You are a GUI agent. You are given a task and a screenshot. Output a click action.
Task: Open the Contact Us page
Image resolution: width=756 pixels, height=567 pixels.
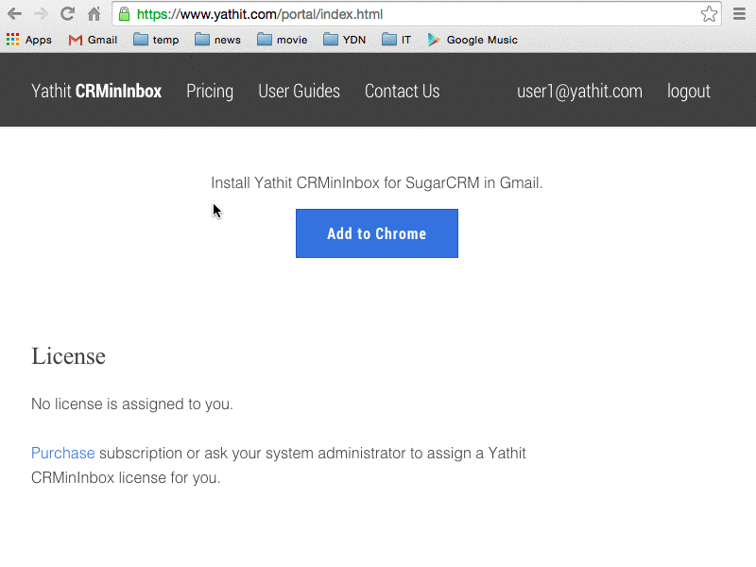click(x=403, y=91)
